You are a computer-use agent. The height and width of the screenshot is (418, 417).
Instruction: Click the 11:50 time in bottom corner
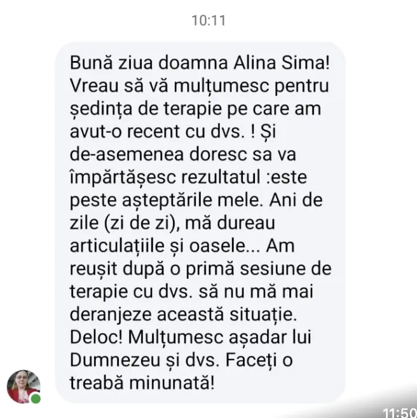click(400, 412)
